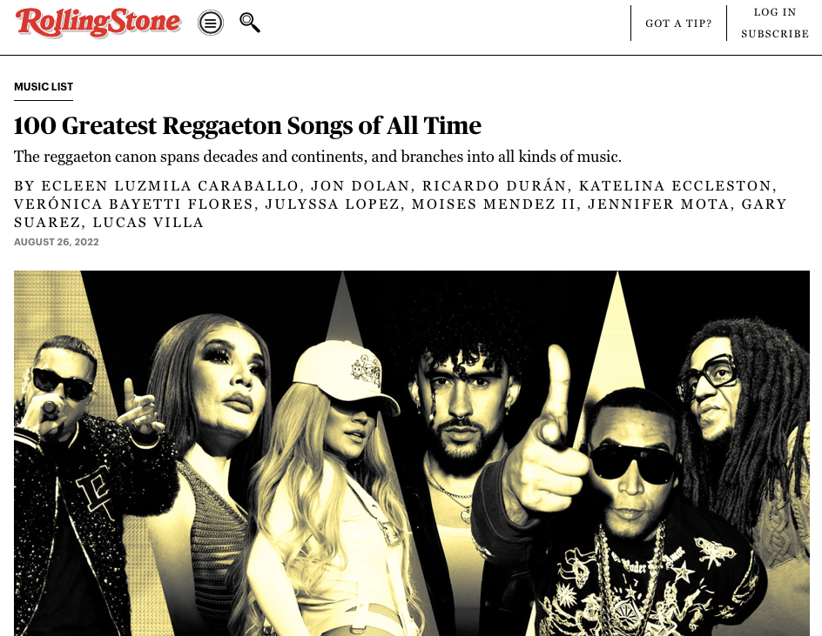The width and height of the screenshot is (822, 636).
Task: Click author name Jon Dolan
Action: pos(360,186)
